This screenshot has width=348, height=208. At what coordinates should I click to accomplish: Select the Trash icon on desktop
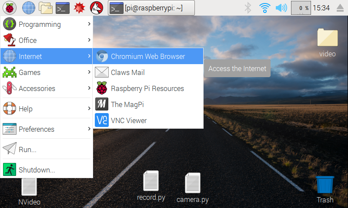[x=325, y=190]
